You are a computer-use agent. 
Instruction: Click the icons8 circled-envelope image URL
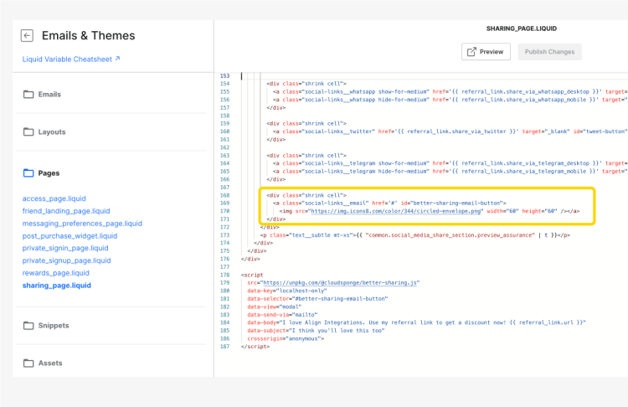tap(396, 211)
